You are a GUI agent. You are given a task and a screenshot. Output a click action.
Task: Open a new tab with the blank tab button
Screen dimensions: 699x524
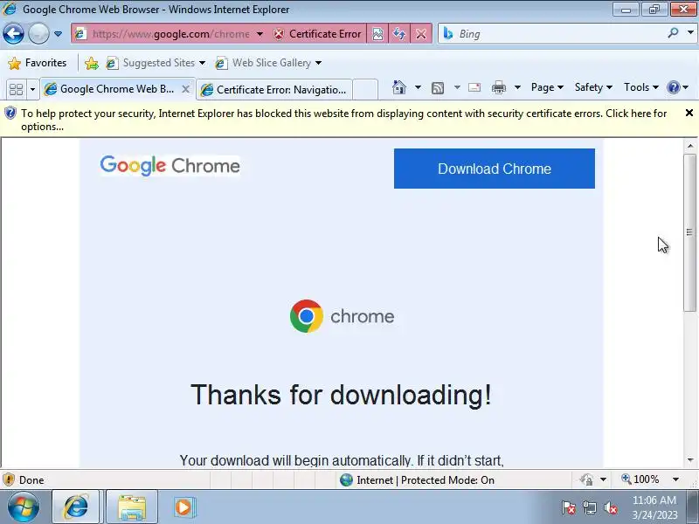click(x=365, y=90)
